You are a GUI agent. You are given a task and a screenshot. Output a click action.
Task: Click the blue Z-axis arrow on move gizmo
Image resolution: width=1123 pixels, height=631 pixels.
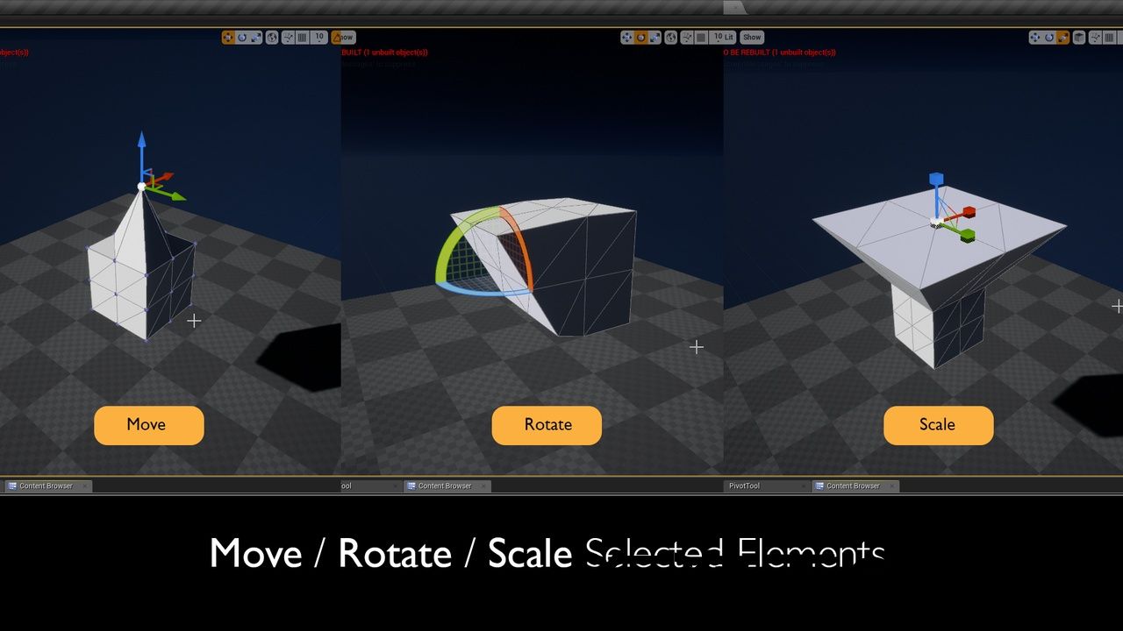coord(142,153)
